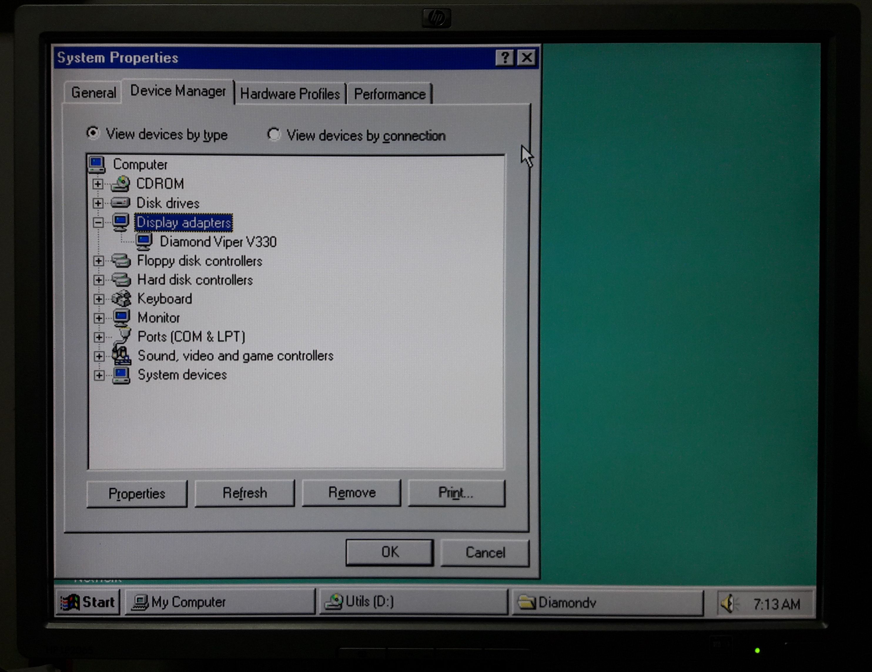This screenshot has width=872, height=672.
Task: Open the Hardware Profiles tab
Action: click(290, 94)
